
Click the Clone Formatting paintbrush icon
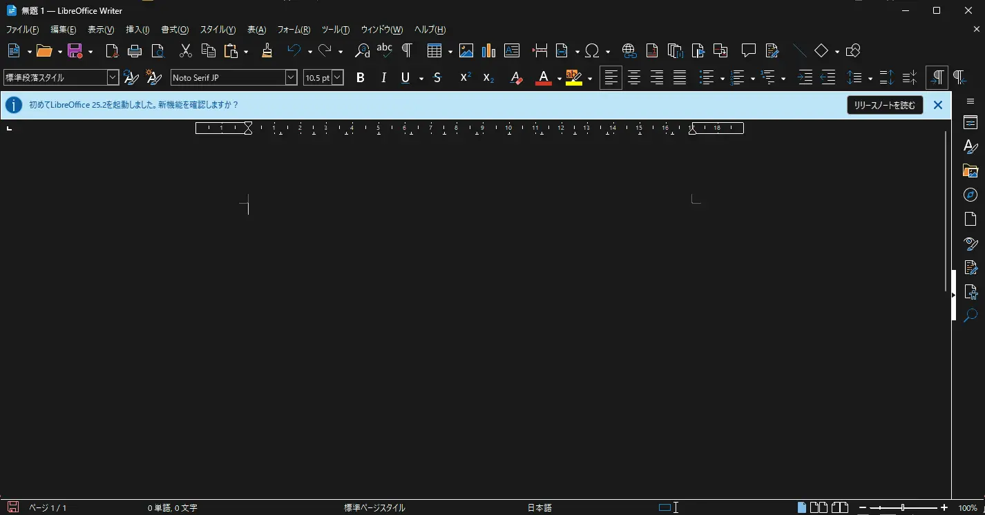tap(267, 50)
